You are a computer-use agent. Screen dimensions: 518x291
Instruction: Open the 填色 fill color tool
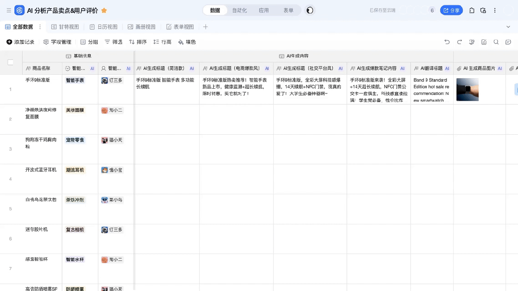coord(187,42)
